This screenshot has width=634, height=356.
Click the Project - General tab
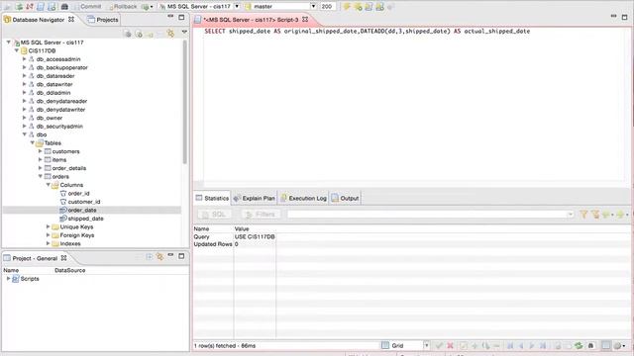click(x=35, y=258)
